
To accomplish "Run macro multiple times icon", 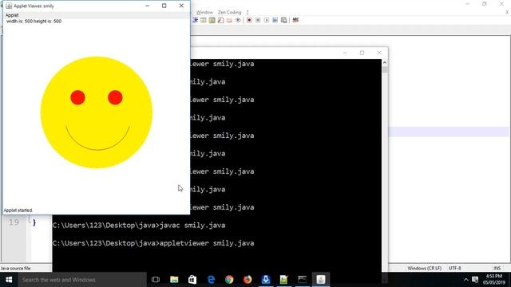I will (x=275, y=20).
